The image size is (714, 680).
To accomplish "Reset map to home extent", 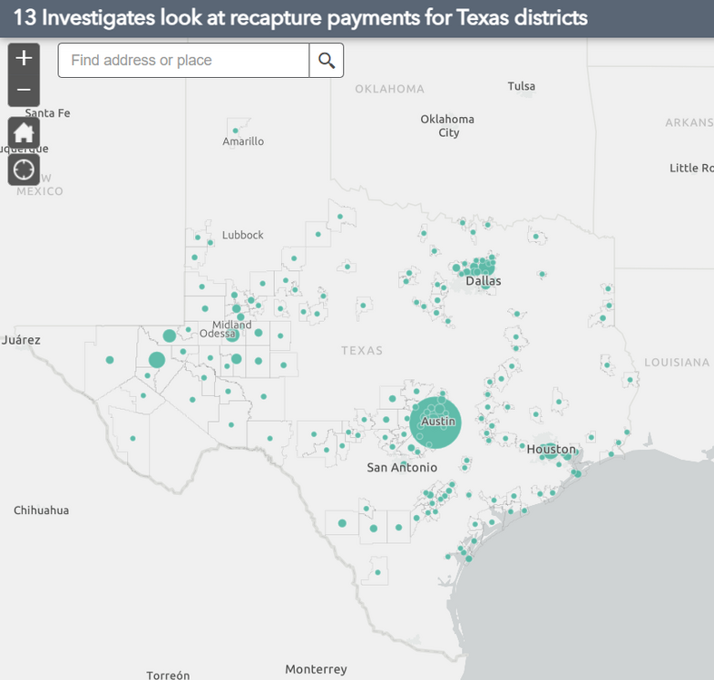I will click(x=24, y=133).
